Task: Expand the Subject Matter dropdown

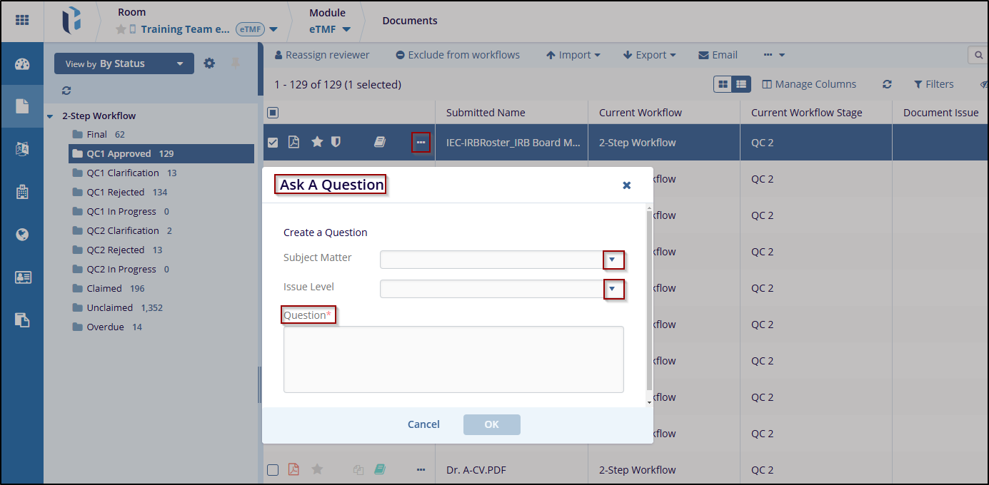Action: point(613,260)
